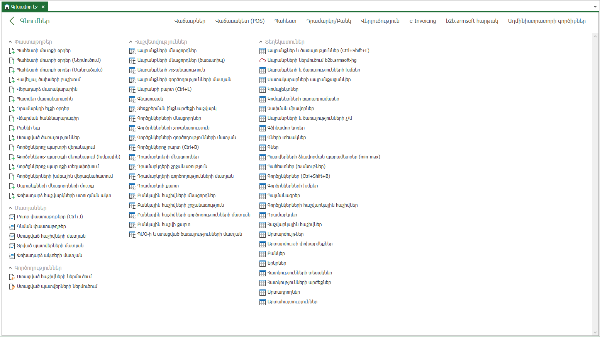Open the Վերլուծություն menu
The image size is (600, 337).
[x=380, y=21]
